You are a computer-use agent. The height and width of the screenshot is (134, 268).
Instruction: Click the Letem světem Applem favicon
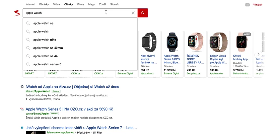[22, 128]
